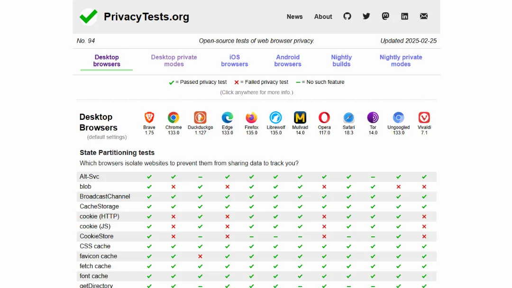Image resolution: width=512 pixels, height=288 pixels.
Task: Open the GitHub icon link
Action: tap(347, 16)
